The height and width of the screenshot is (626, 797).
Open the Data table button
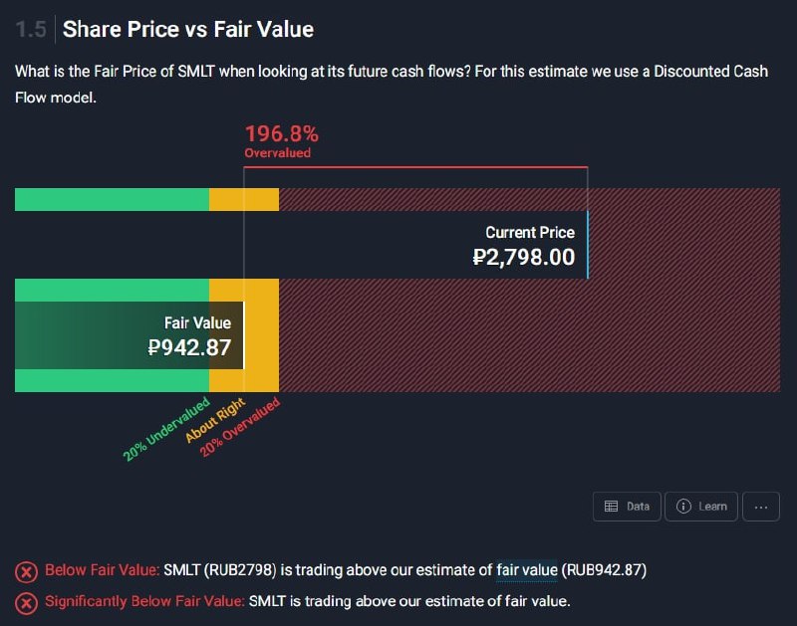pos(627,507)
